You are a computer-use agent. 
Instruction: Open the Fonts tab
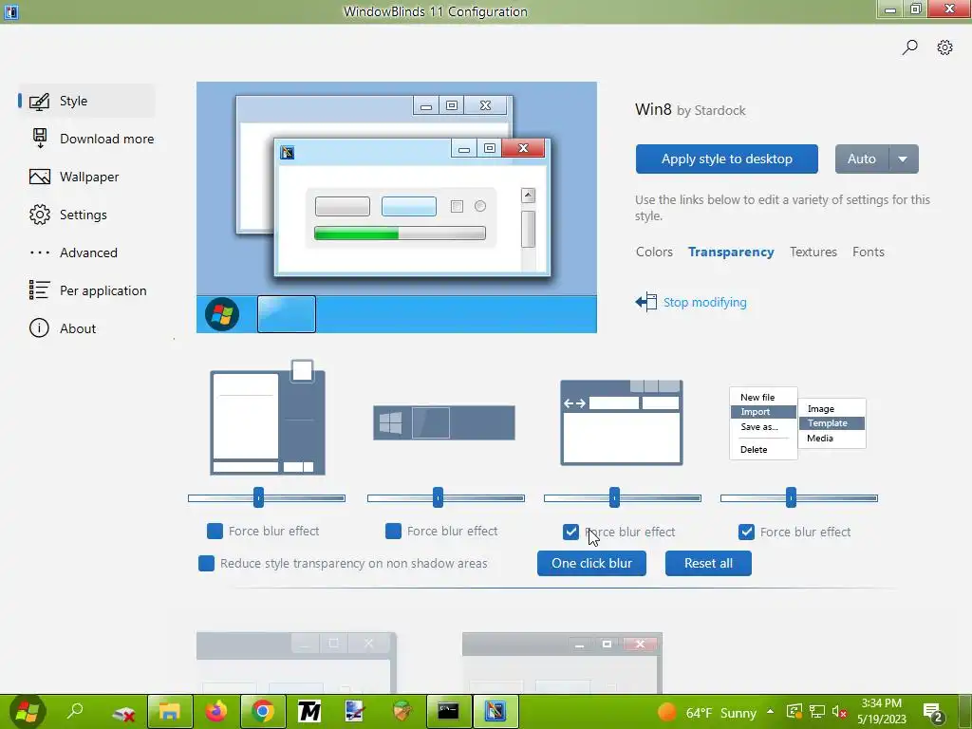868,252
